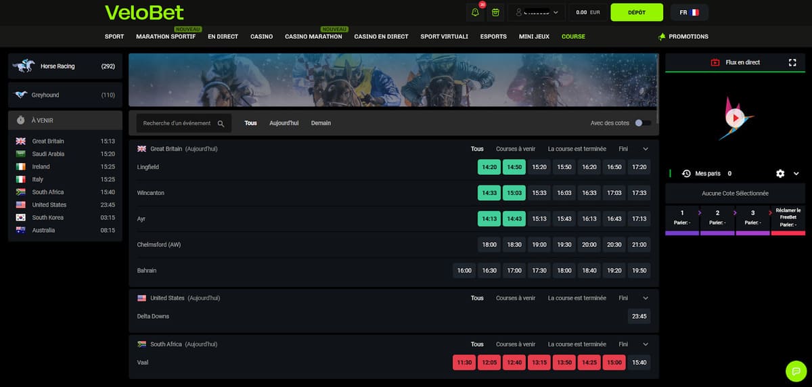
Task: Click the search magnifier icon
Action: pos(221,123)
